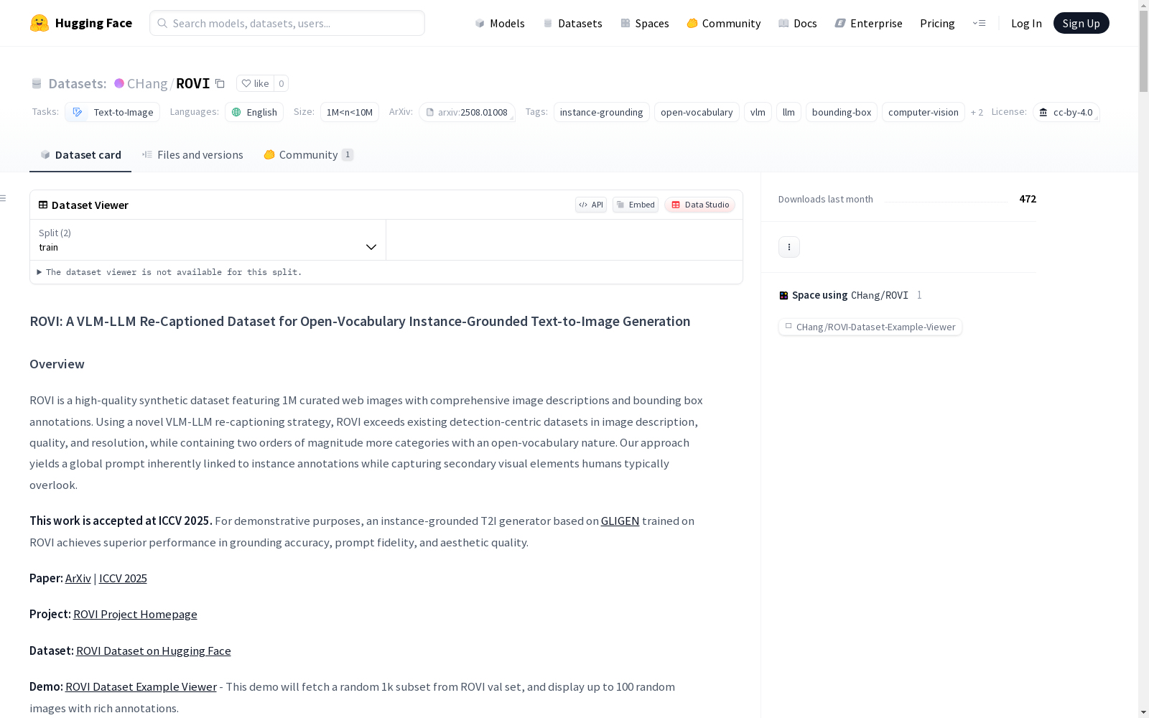Select the vlm tag
The height and width of the screenshot is (718, 1149).
[758, 112]
